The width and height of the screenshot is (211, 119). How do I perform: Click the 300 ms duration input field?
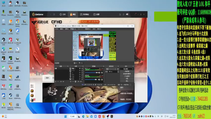113,72
